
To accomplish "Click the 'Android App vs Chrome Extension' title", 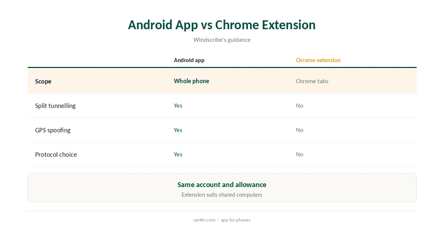I will [222, 25].
